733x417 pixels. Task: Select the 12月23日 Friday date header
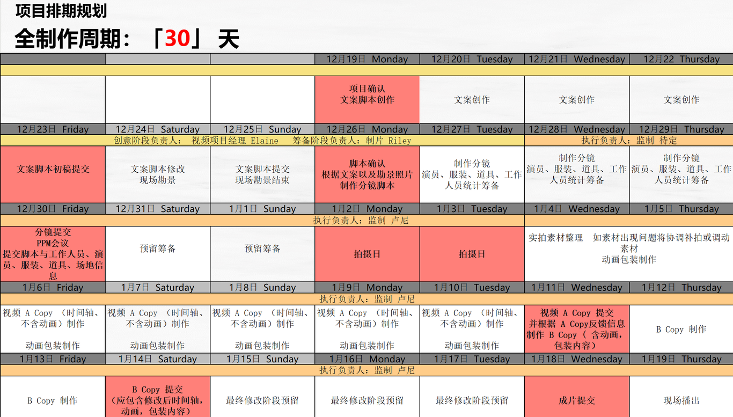coord(53,129)
